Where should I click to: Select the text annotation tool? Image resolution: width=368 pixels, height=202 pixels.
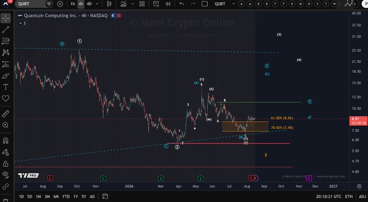pos(5,87)
